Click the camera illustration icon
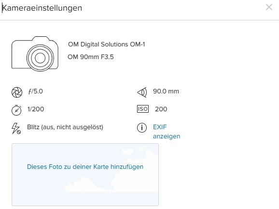 tap(35, 54)
